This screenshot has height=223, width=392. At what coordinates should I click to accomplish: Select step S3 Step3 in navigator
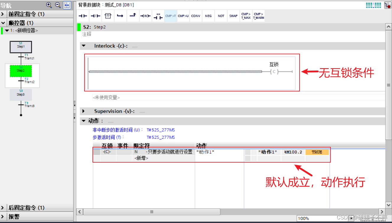click(x=21, y=94)
